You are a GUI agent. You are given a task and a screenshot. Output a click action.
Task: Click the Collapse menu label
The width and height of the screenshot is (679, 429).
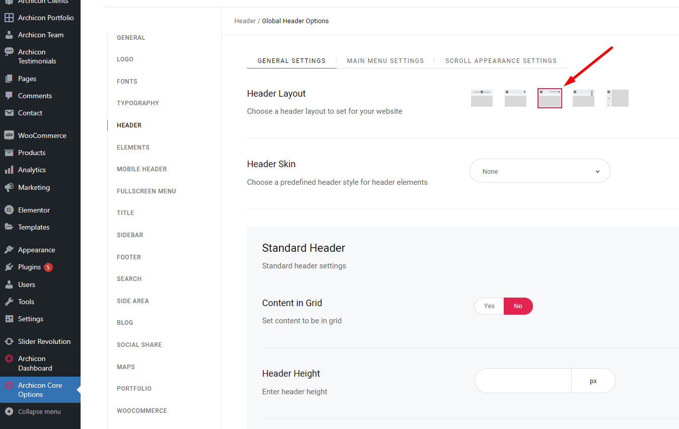(39, 411)
